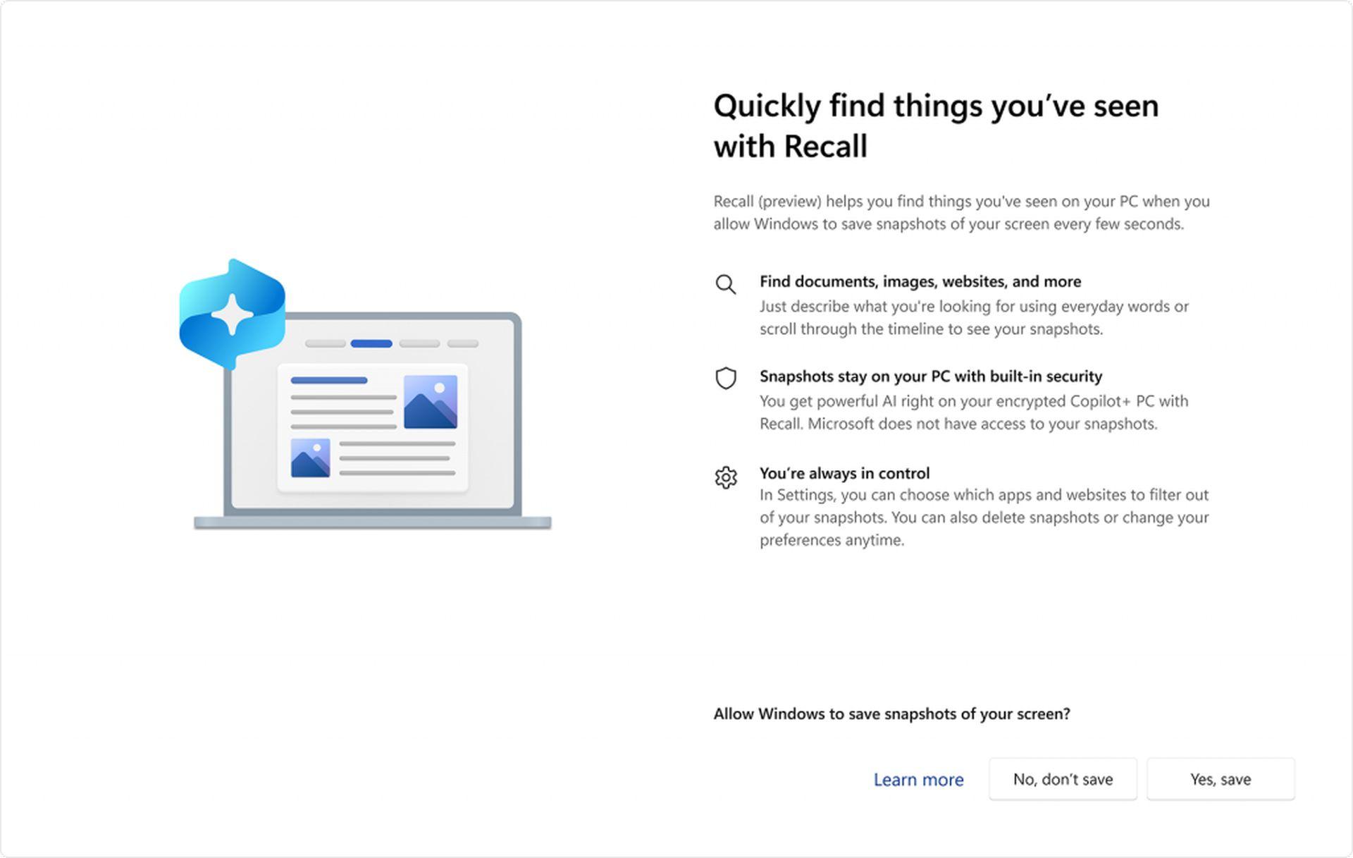Viewport: 1353px width, 858px height.
Task: Click the search/find icon
Action: coord(725,284)
